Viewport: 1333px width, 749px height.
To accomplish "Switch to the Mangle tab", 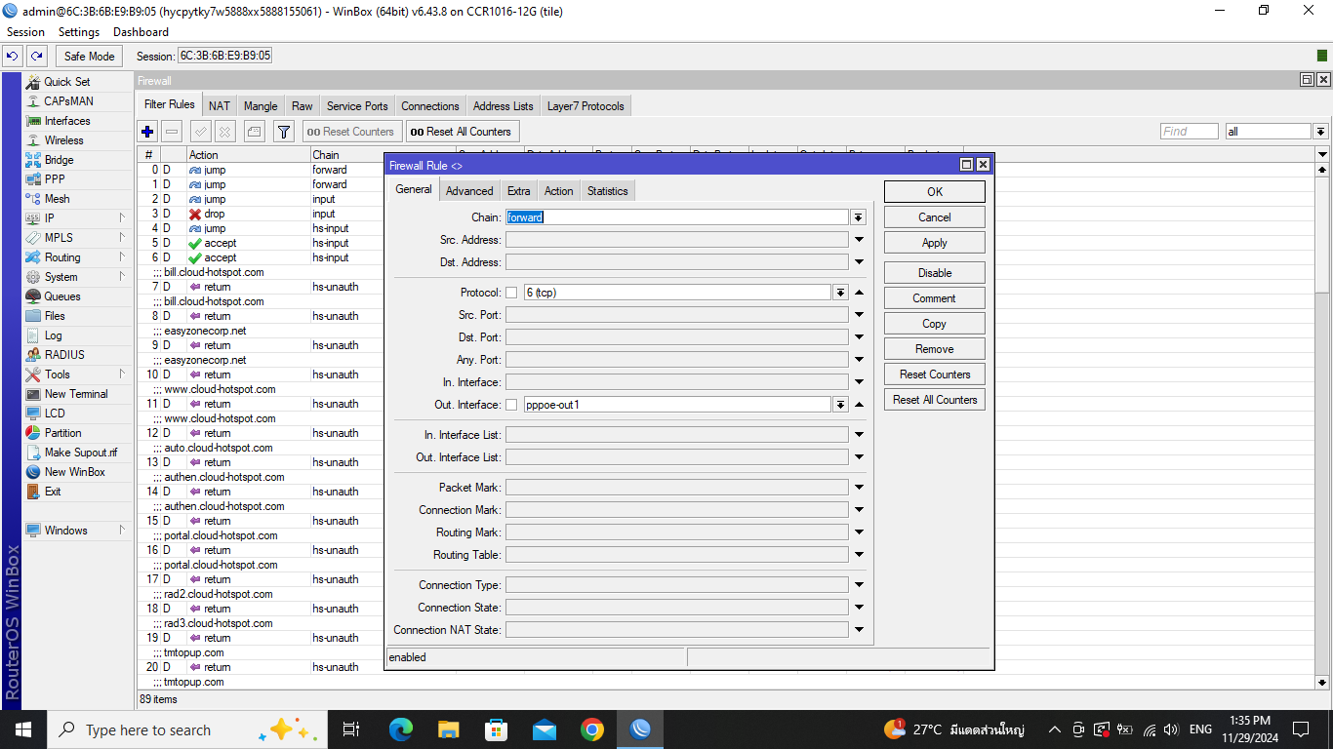I will [x=261, y=106].
